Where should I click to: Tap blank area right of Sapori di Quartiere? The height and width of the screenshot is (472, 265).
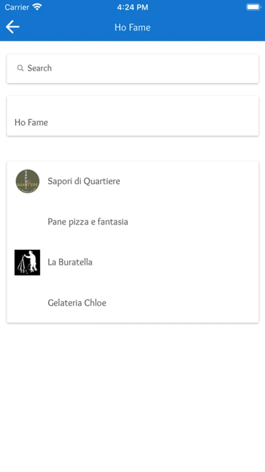189,181
